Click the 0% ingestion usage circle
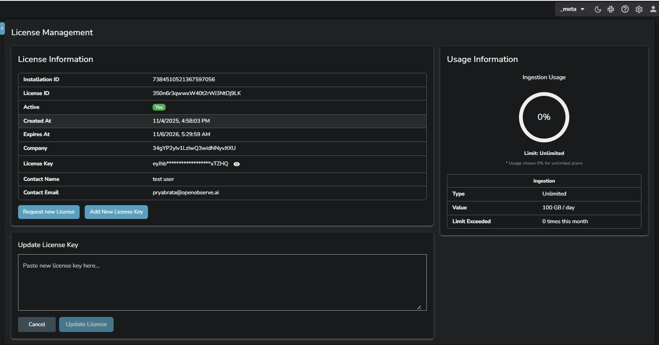The width and height of the screenshot is (659, 345). [x=544, y=117]
